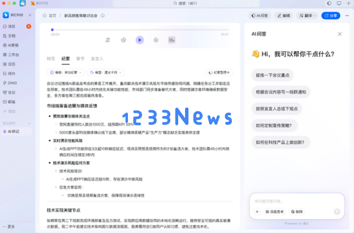Click the plus attachment icon in chat box
This screenshot has height=233, width=354.
pos(257,212)
